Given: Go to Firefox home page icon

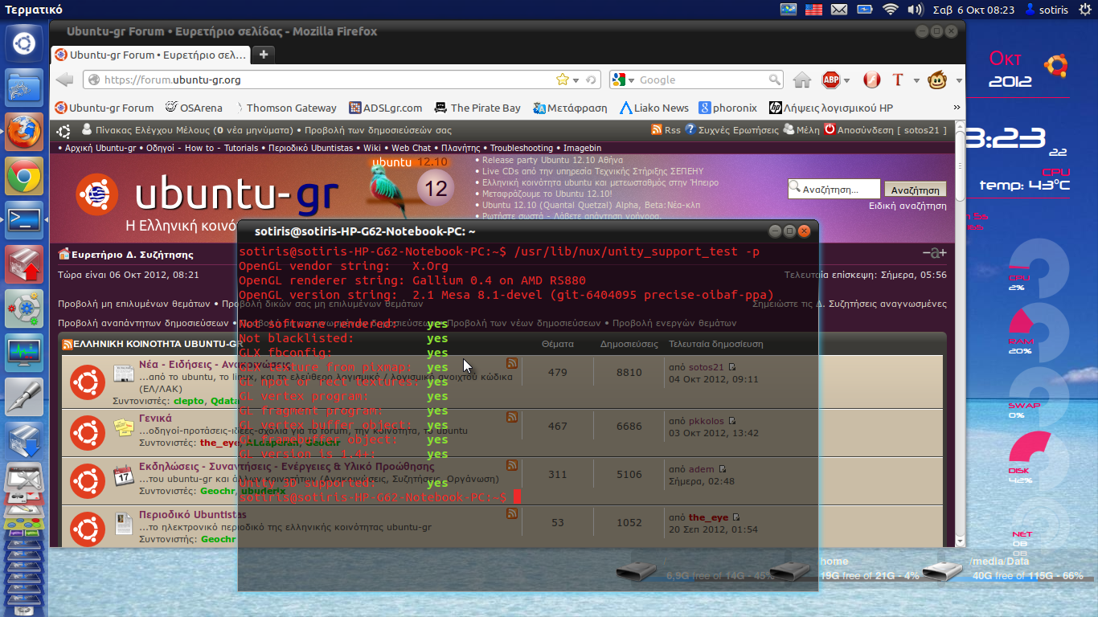Looking at the screenshot, I should 801,80.
